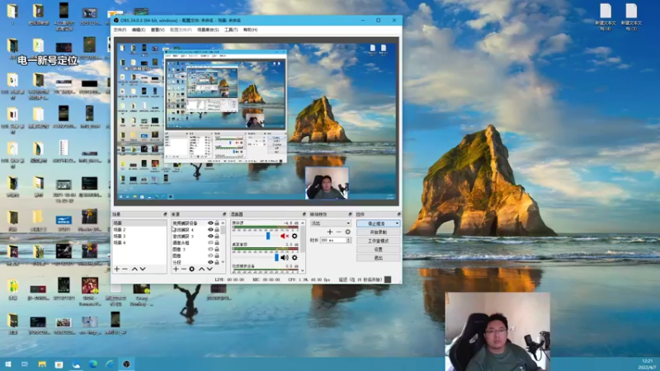The height and width of the screenshot is (371, 660).
Task: Open the 桌面音频 channel settings gear
Action: coord(295,257)
